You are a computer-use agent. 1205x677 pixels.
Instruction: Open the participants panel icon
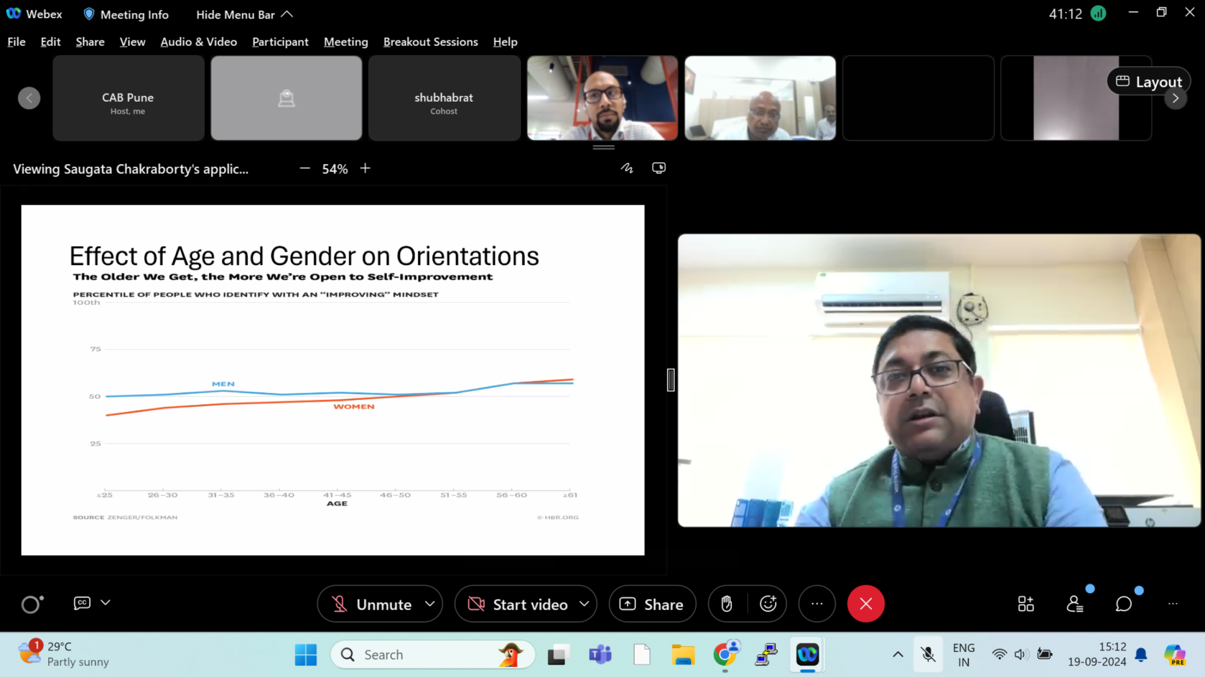(x=1074, y=604)
